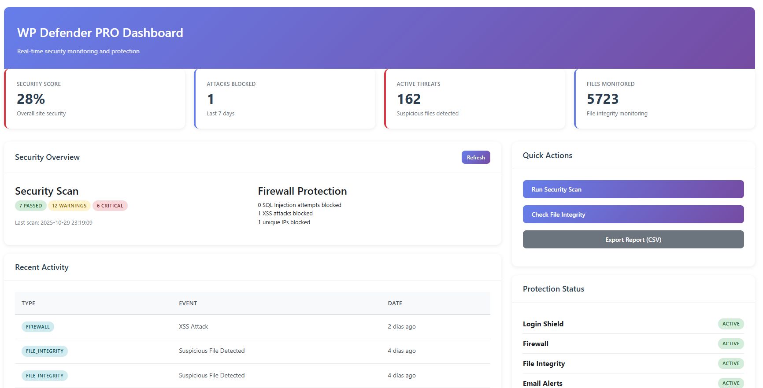Select the Login Shield protection label

tap(543, 324)
